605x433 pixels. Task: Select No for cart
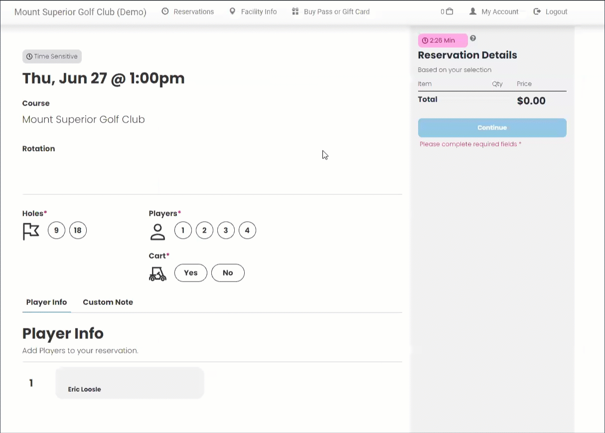(x=228, y=273)
